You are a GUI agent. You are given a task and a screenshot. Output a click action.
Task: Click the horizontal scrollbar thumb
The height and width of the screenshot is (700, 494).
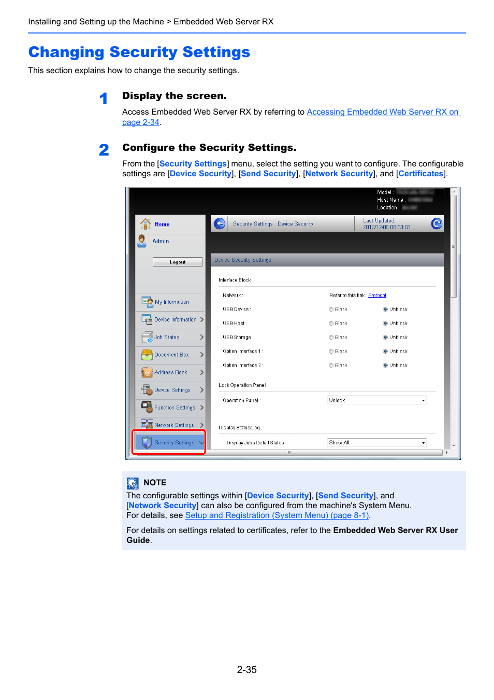tap(289, 453)
